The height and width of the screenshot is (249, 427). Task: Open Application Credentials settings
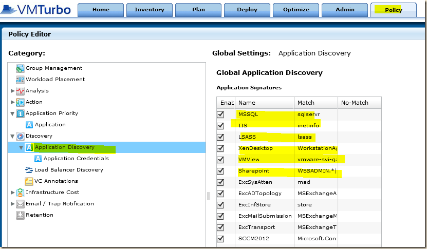(76, 158)
